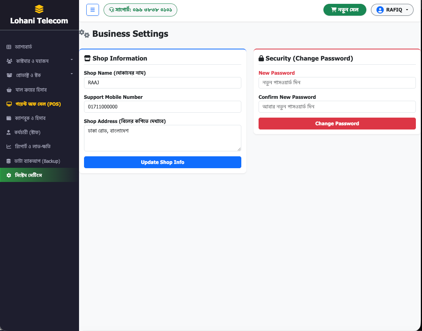
Task: Click the headset support icon
Action: 111,10
